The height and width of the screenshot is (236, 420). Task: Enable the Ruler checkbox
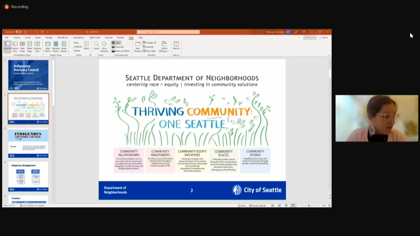[x=73, y=43]
